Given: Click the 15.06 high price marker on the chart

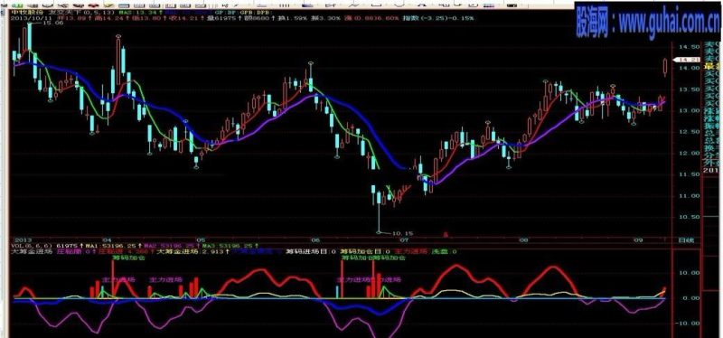Looking at the screenshot, I should 53,23.
